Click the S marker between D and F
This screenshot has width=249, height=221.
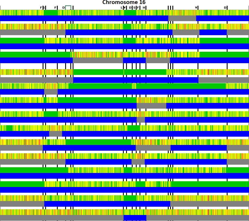(x=134, y=7)
